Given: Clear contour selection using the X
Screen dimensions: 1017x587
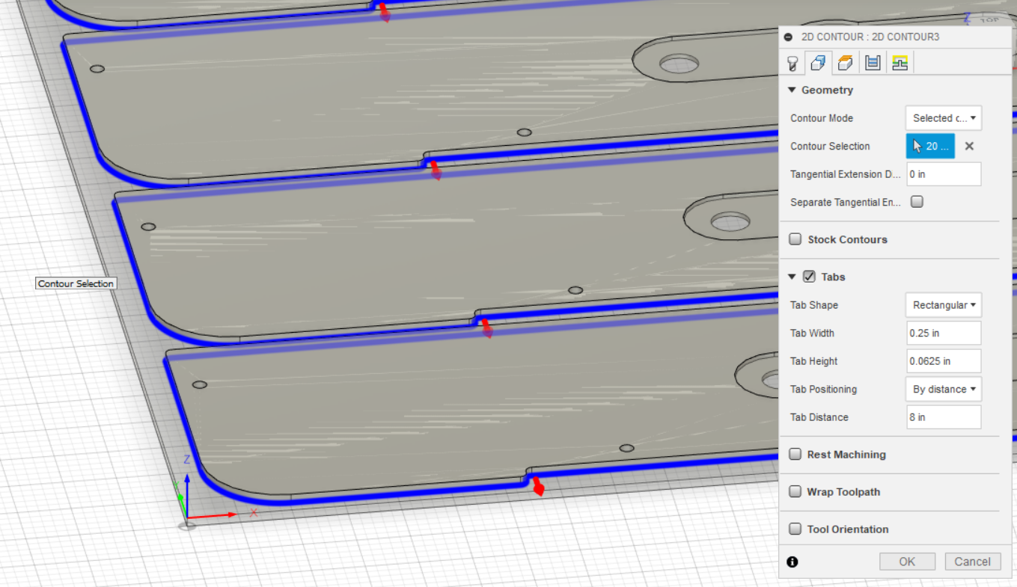Looking at the screenshot, I should (x=969, y=146).
